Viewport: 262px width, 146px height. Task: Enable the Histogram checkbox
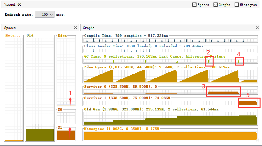pyautogui.click(x=236, y=5)
